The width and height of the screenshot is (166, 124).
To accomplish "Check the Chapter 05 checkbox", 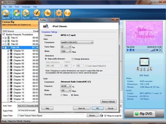I will [8, 64].
